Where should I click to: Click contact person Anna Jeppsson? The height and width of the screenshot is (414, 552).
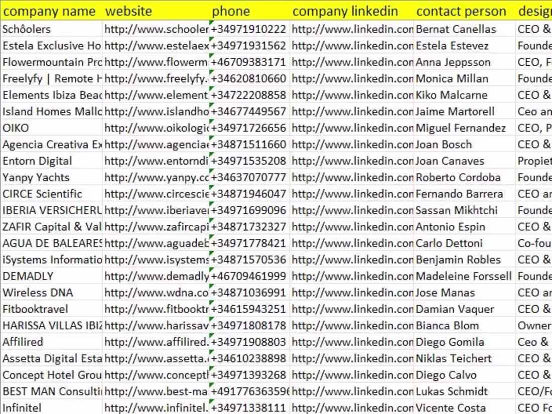pos(465,62)
